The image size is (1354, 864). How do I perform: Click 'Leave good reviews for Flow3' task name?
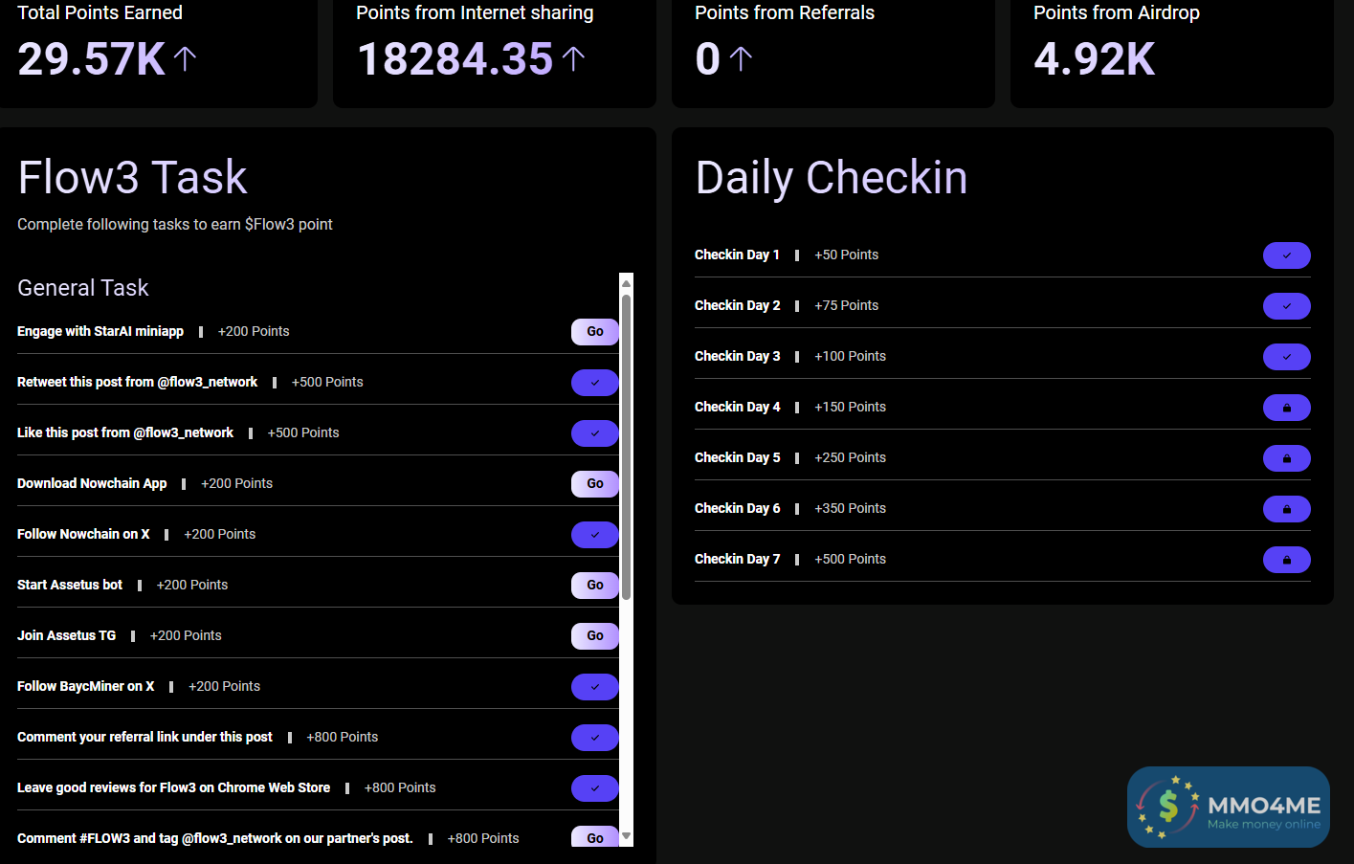pos(173,787)
